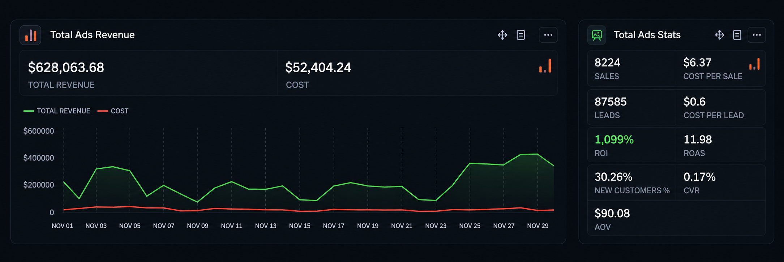Screen dimensions: 784x262
Task: Click the Total Ads Stats title
Action: point(647,35)
